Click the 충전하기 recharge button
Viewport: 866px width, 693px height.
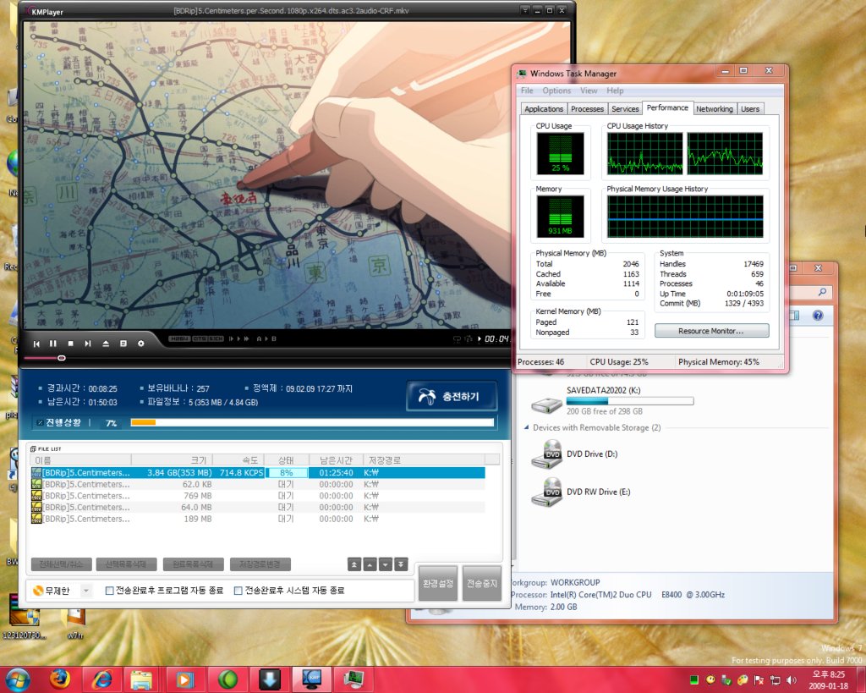(x=452, y=396)
